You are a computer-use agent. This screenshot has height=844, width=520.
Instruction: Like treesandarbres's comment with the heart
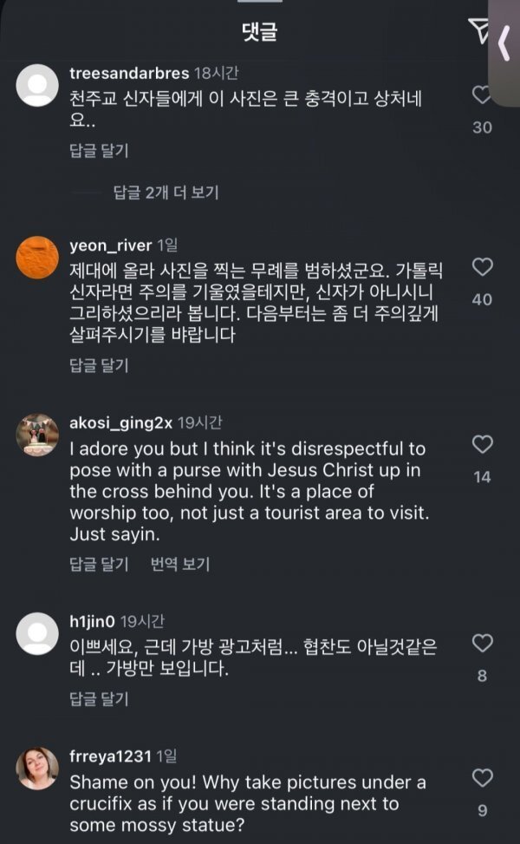(x=479, y=95)
